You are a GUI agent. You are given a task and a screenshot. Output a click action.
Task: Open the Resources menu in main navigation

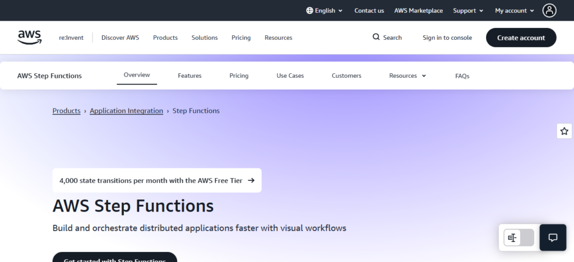278,38
